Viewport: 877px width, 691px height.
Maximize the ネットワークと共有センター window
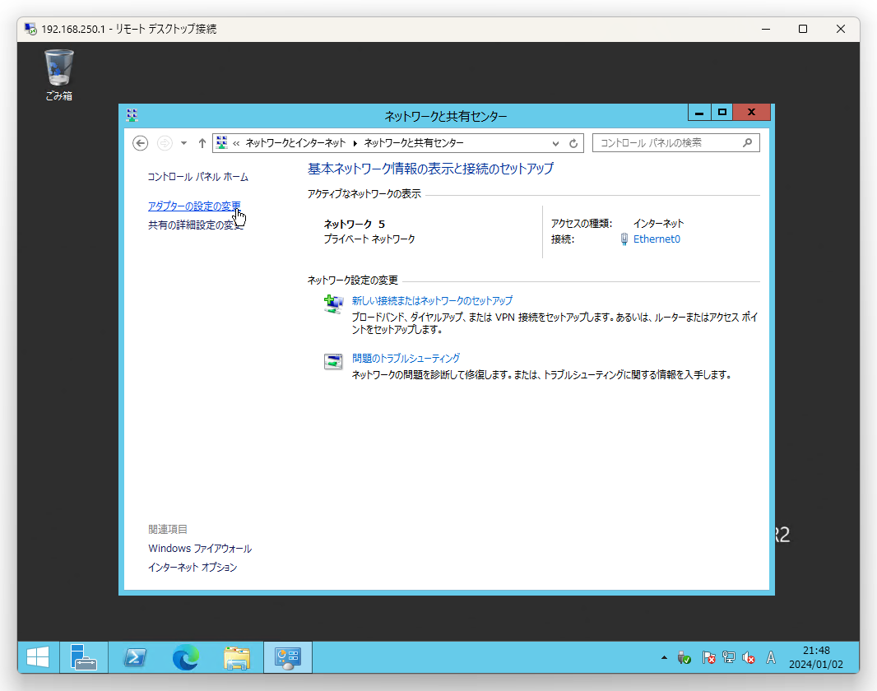click(722, 113)
